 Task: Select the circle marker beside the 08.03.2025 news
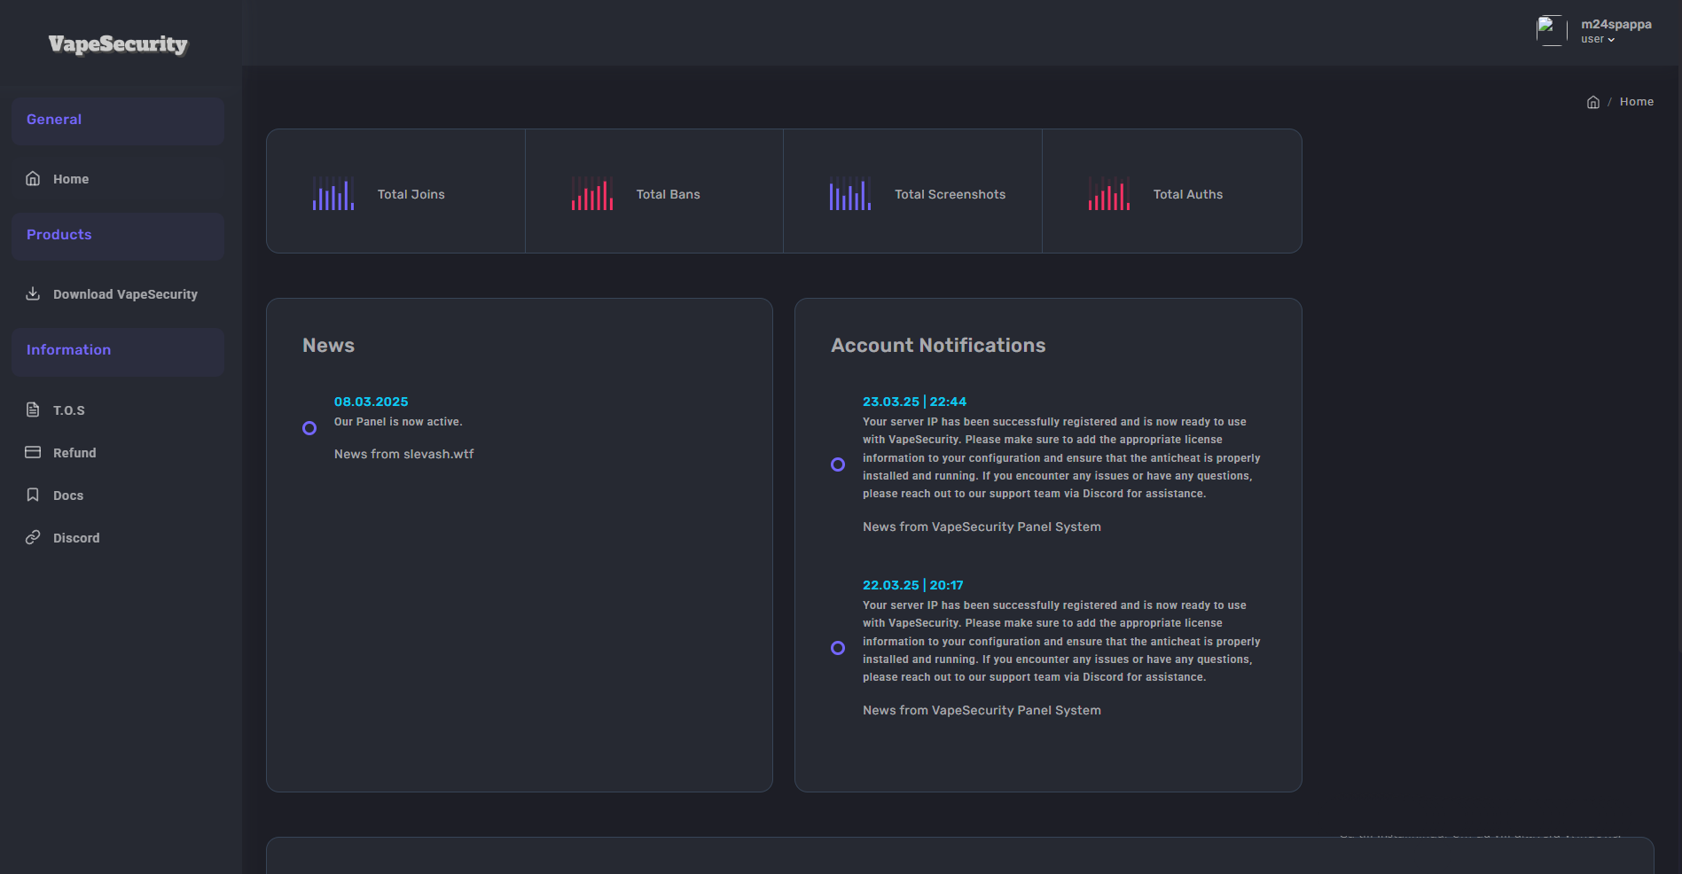(309, 428)
